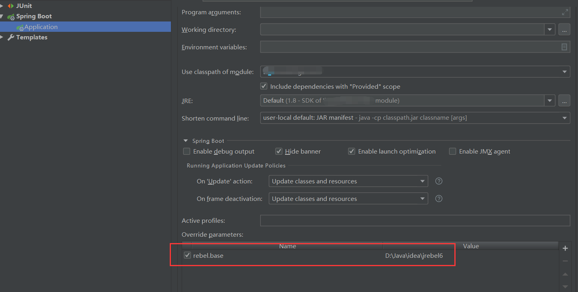Remove the selected override parameter
Image resolution: width=578 pixels, height=292 pixels.
click(x=565, y=261)
